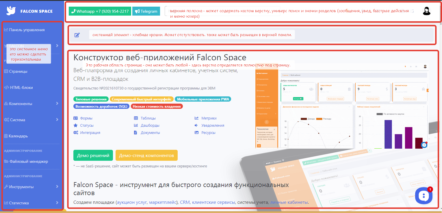The width and height of the screenshot is (442, 213).
Task: Click the Whatsapp phone number button
Action: pyautogui.click(x=100, y=11)
